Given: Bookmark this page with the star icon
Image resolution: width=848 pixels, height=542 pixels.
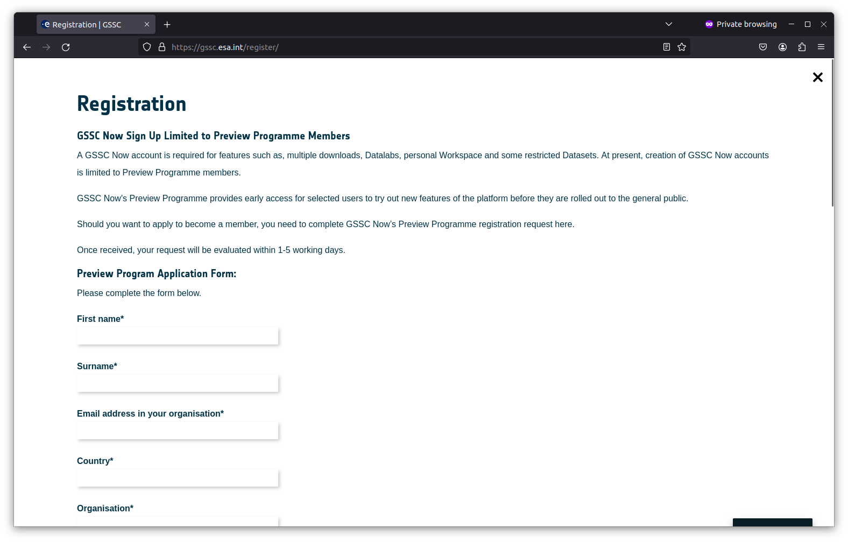Looking at the screenshot, I should tap(682, 47).
